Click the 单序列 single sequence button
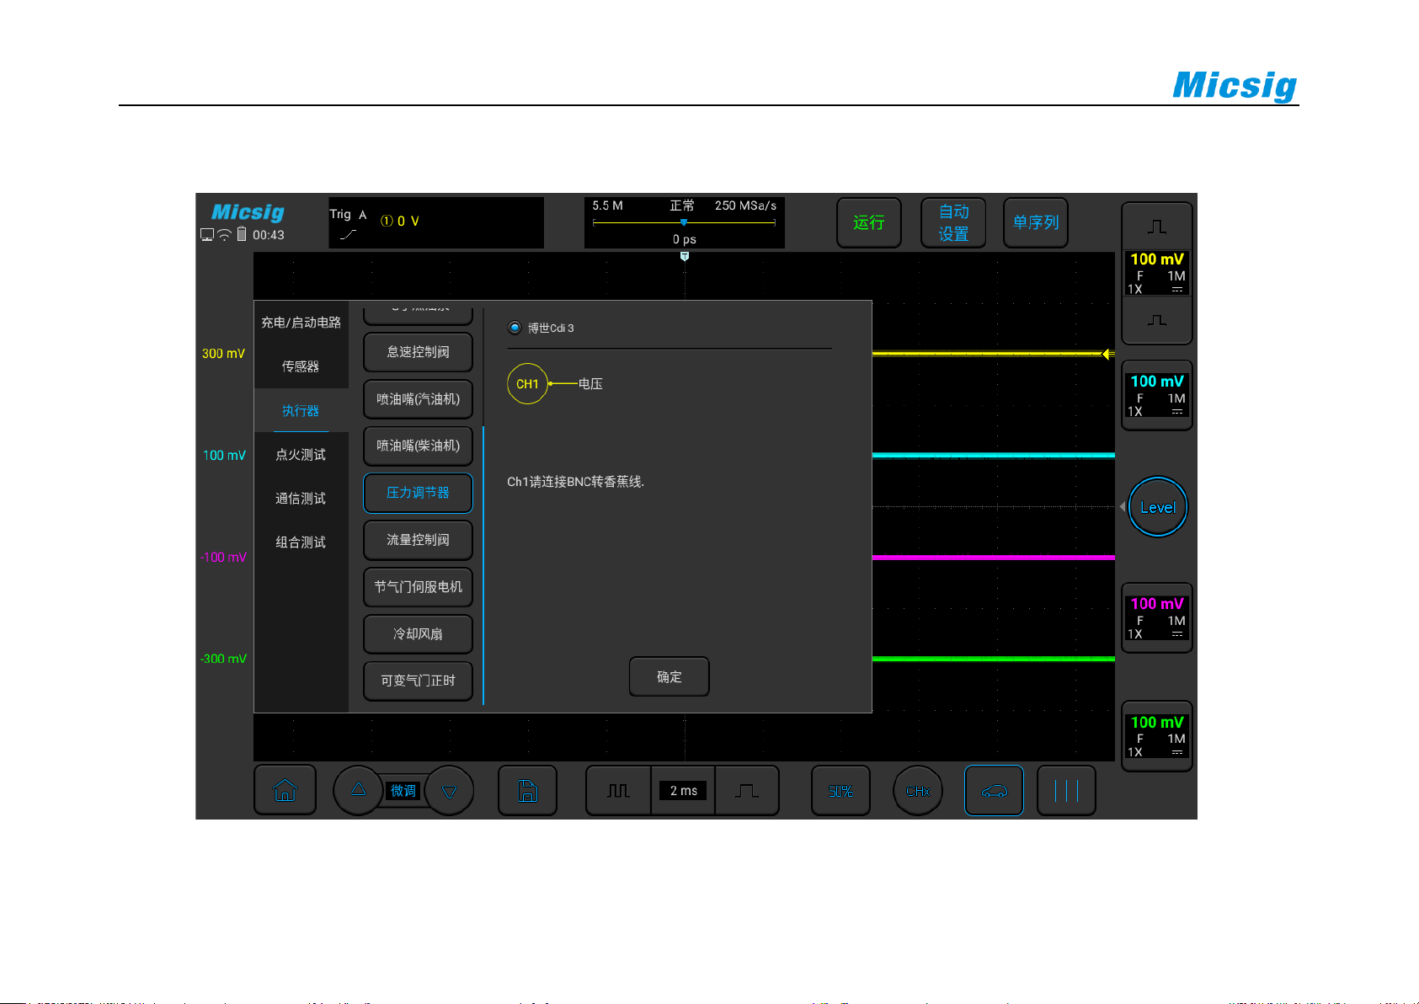The height and width of the screenshot is (1004, 1419). pyautogui.click(x=1035, y=222)
